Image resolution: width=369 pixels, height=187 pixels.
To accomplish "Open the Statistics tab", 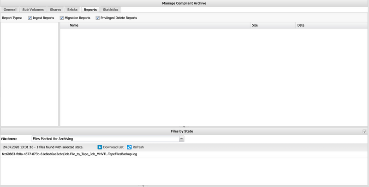I will (110, 10).
